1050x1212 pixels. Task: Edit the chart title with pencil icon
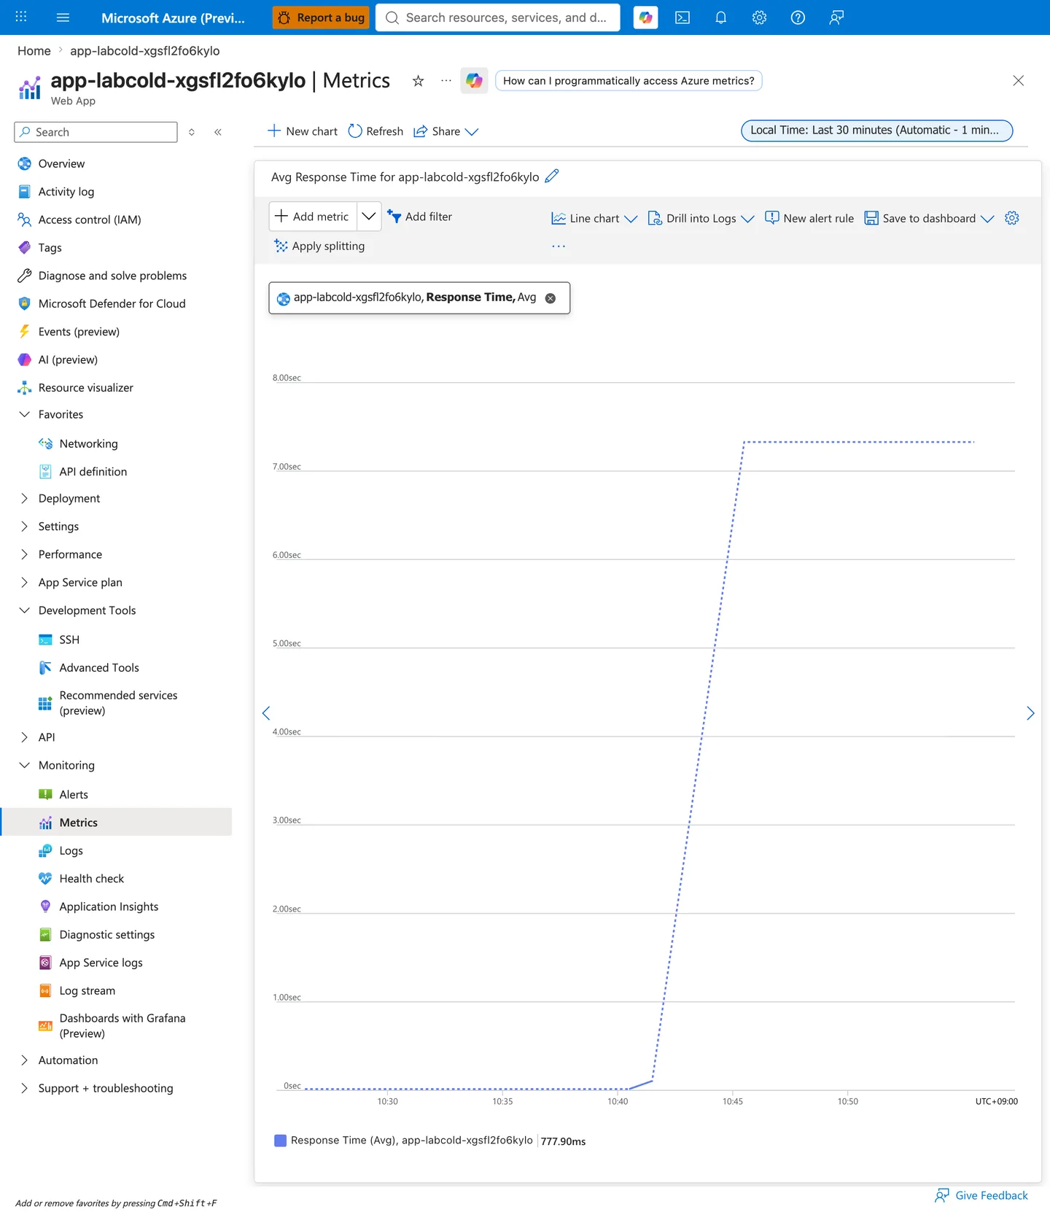[x=552, y=176]
